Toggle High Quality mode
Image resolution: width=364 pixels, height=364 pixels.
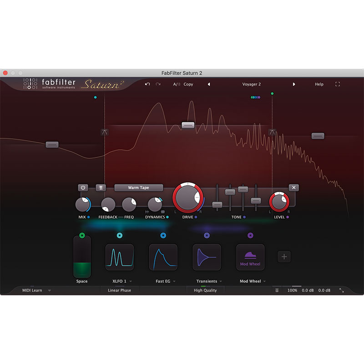click(205, 290)
